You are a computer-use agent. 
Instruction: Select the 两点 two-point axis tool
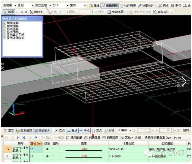coord(163,6)
